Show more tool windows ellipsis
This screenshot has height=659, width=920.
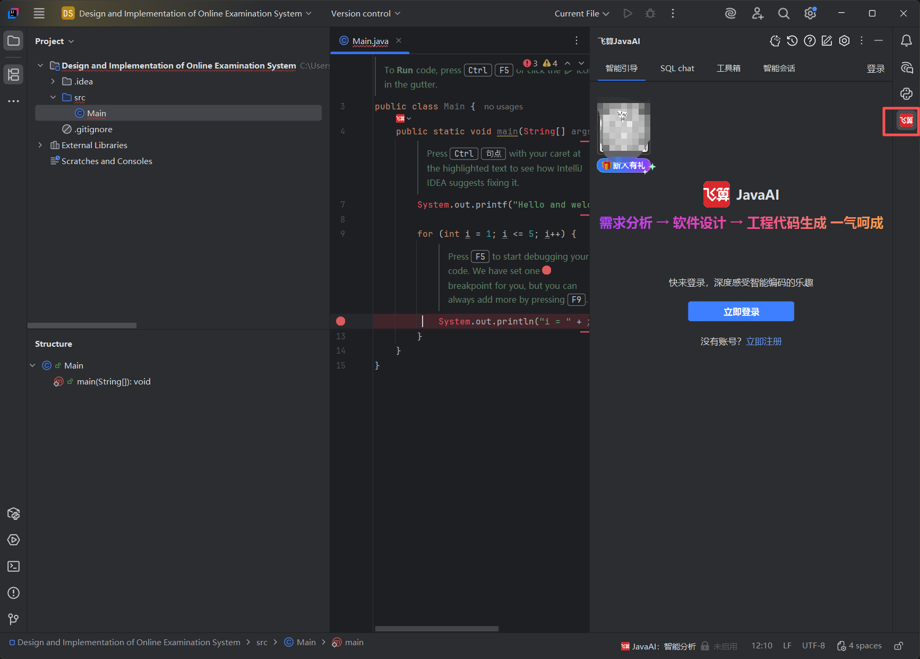coord(14,101)
